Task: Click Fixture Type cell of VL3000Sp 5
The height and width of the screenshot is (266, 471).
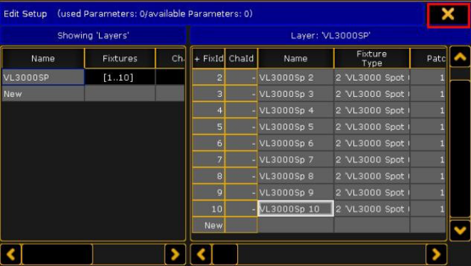Action: pyautogui.click(x=372, y=126)
